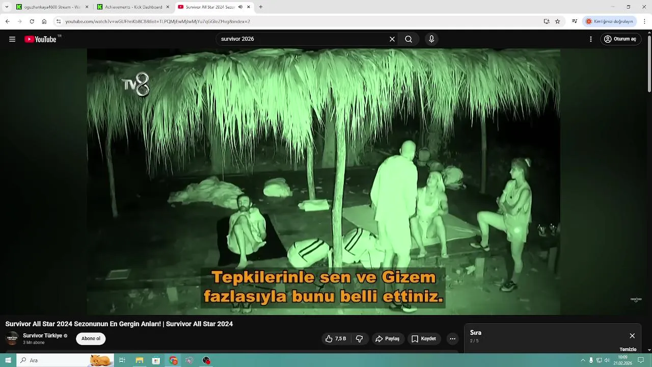Open Chrome three-dot menu
Image resolution: width=652 pixels, height=367 pixels.
click(x=644, y=21)
